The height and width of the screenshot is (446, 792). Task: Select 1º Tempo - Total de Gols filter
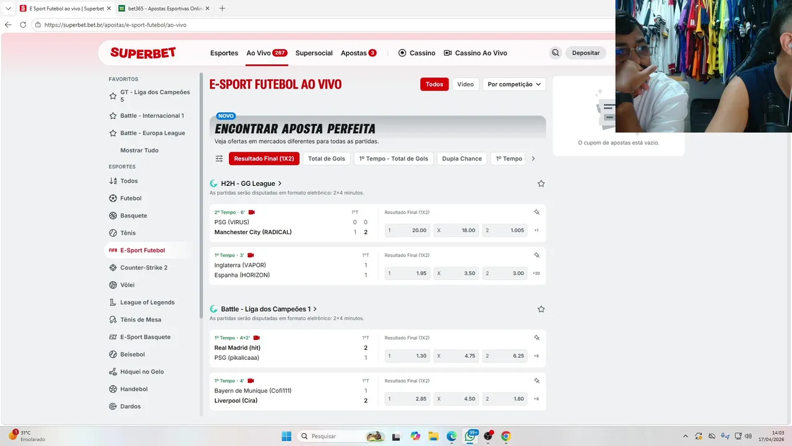(x=394, y=159)
